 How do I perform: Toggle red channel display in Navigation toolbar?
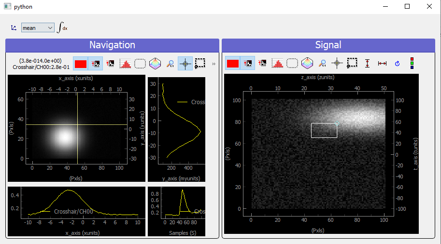coord(81,64)
